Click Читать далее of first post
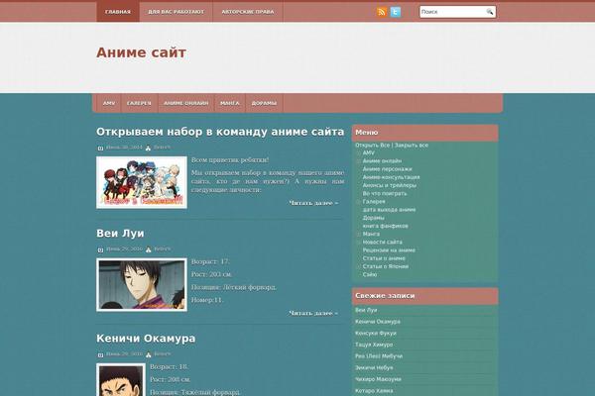The width and height of the screenshot is (595, 396). [x=313, y=203]
